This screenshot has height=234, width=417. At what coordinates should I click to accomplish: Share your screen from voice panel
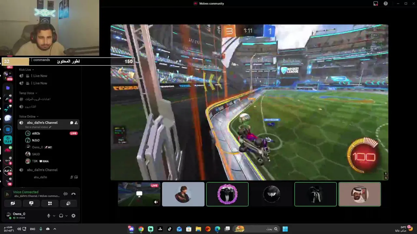click(31, 203)
